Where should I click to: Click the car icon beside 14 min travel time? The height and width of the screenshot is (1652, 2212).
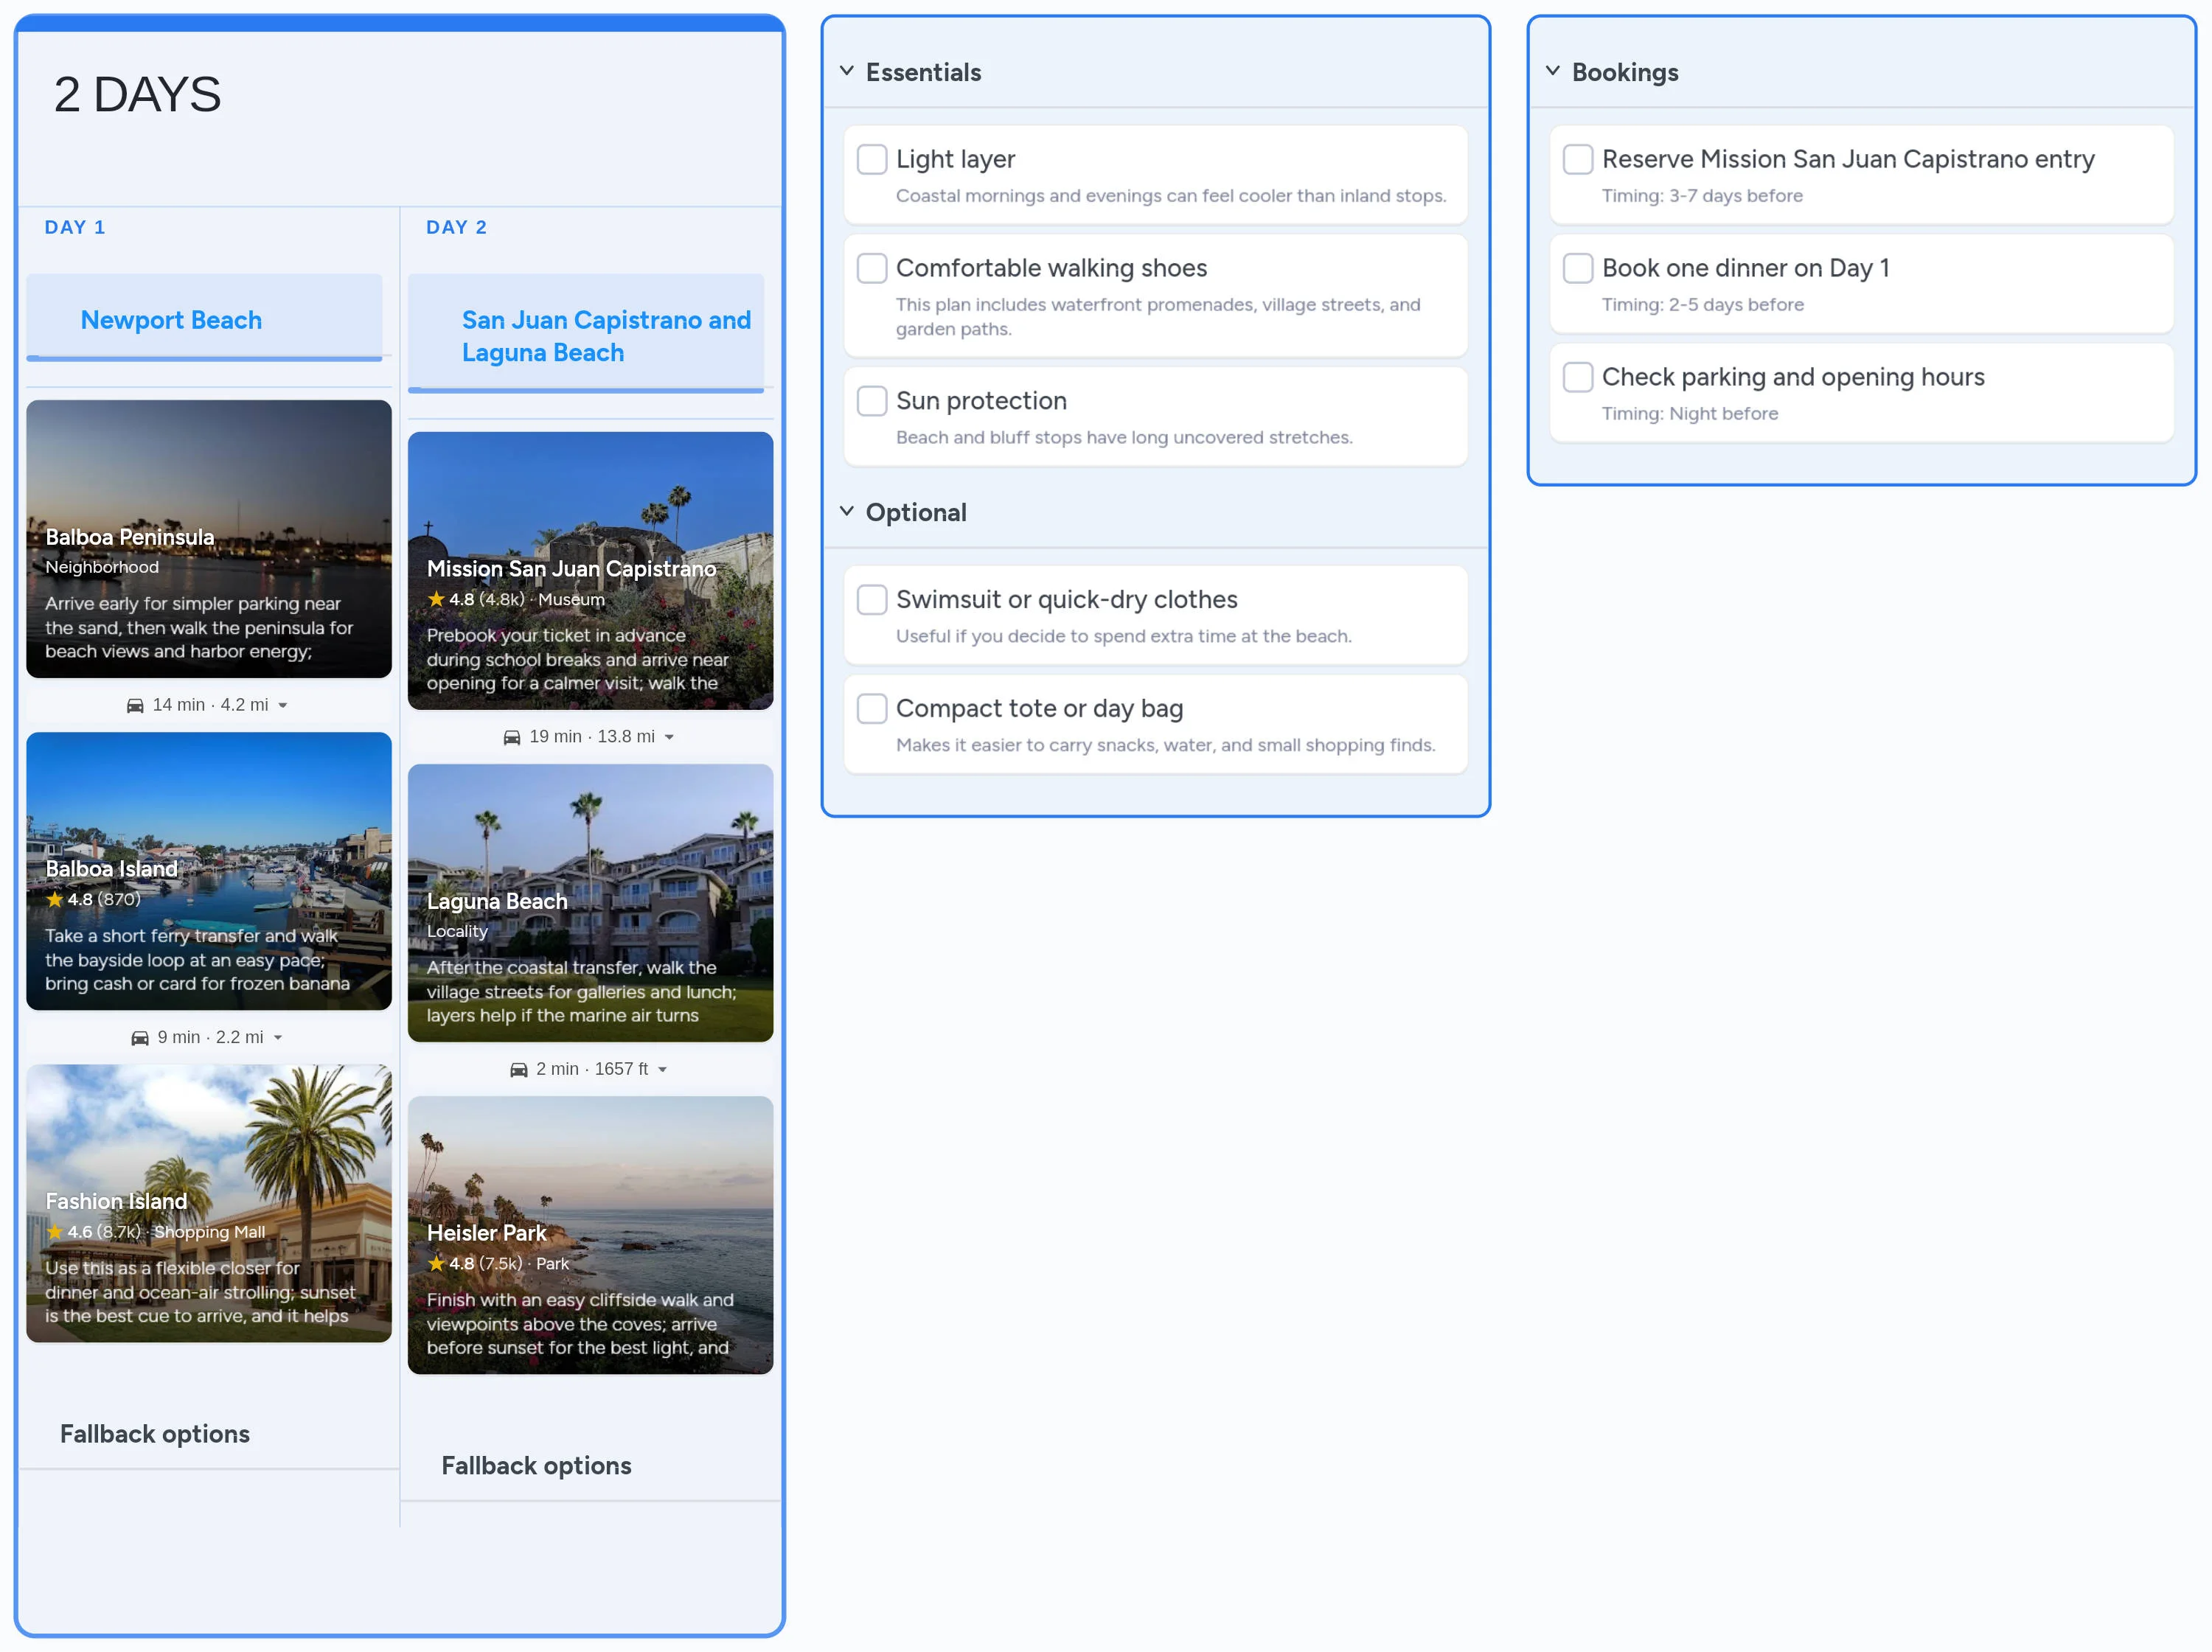coord(137,704)
